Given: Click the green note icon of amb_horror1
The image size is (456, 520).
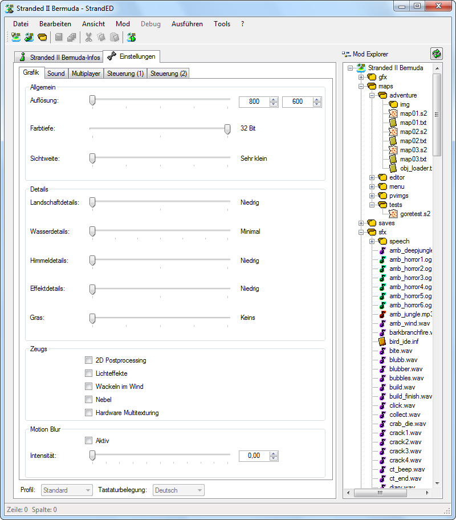Looking at the screenshot, I should (382, 259).
